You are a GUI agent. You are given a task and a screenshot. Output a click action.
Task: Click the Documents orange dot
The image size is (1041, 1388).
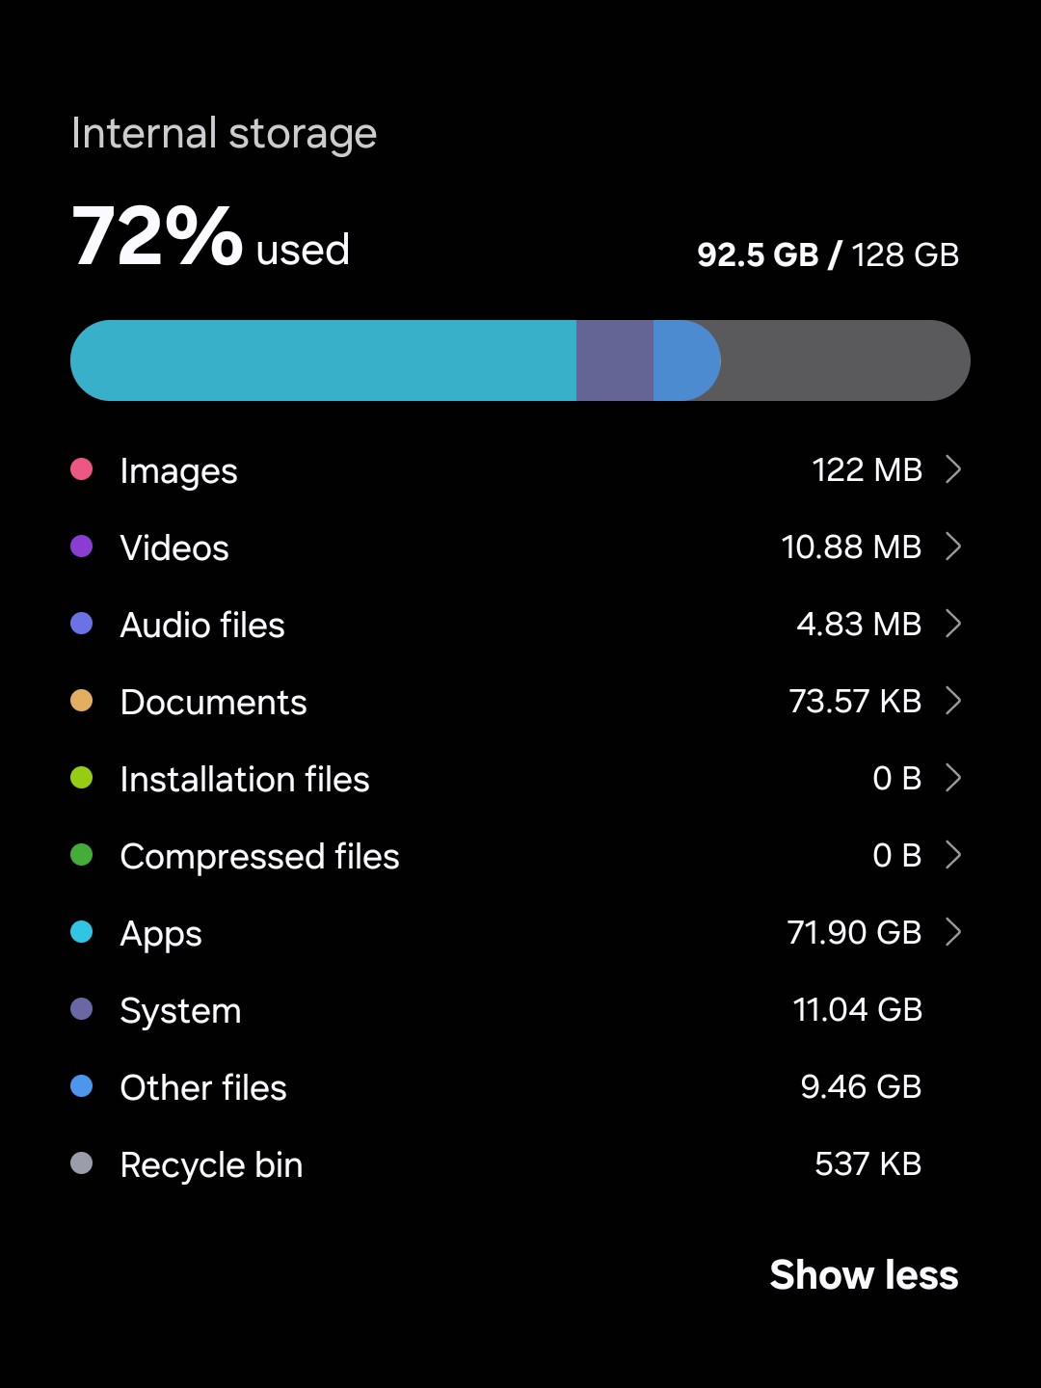point(82,701)
